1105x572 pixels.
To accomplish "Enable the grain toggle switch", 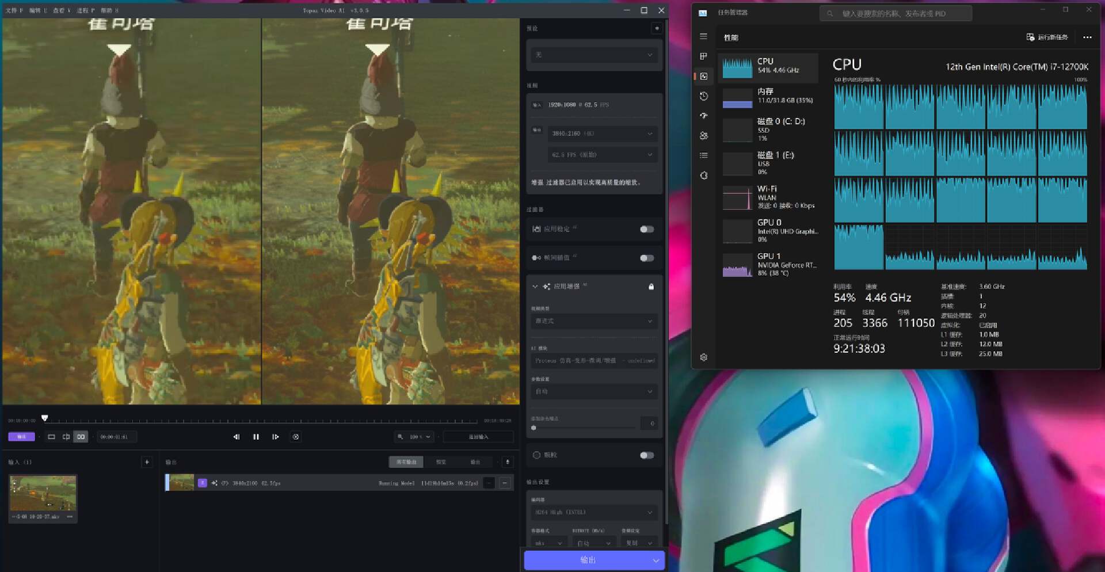I will 646,455.
